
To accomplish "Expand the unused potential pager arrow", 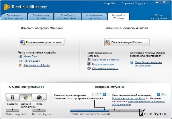I will [x=166, y=94].
